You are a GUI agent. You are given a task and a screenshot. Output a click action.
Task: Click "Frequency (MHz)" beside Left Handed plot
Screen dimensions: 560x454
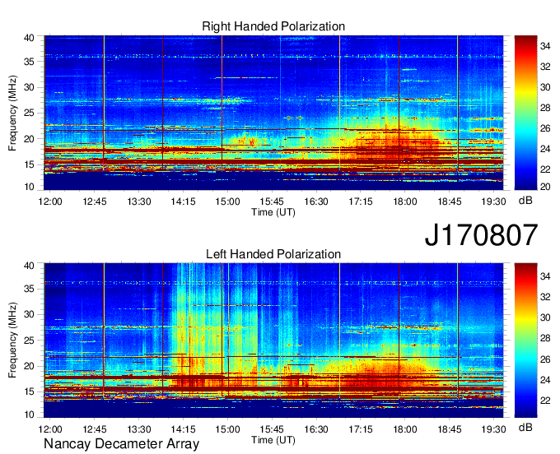pyautogui.click(x=12, y=340)
